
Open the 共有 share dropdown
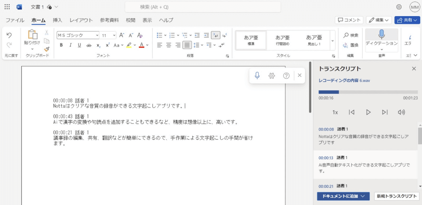pyautogui.click(x=407, y=20)
